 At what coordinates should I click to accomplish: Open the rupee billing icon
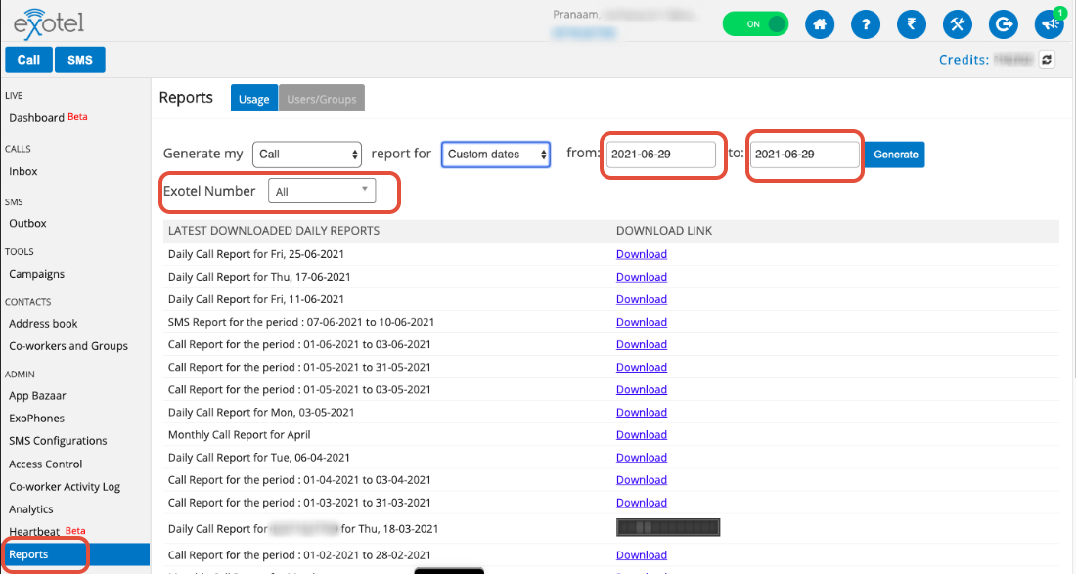(x=912, y=24)
